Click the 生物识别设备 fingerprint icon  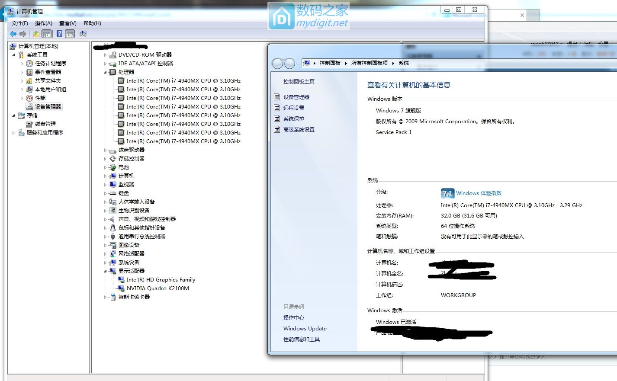pyautogui.click(x=113, y=210)
